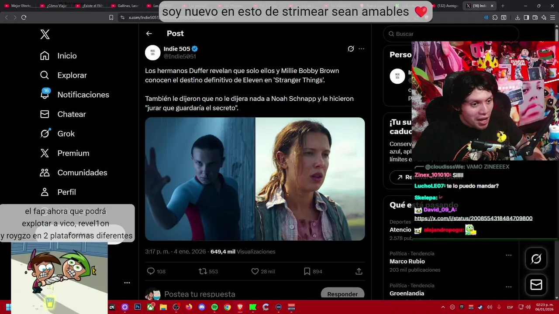Viewport: 559px width, 314px height.
Task: Open Xbox app from the taskbar
Action: [150, 307]
